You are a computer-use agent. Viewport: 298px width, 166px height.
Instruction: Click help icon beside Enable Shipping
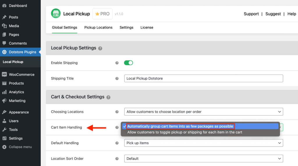(117, 63)
